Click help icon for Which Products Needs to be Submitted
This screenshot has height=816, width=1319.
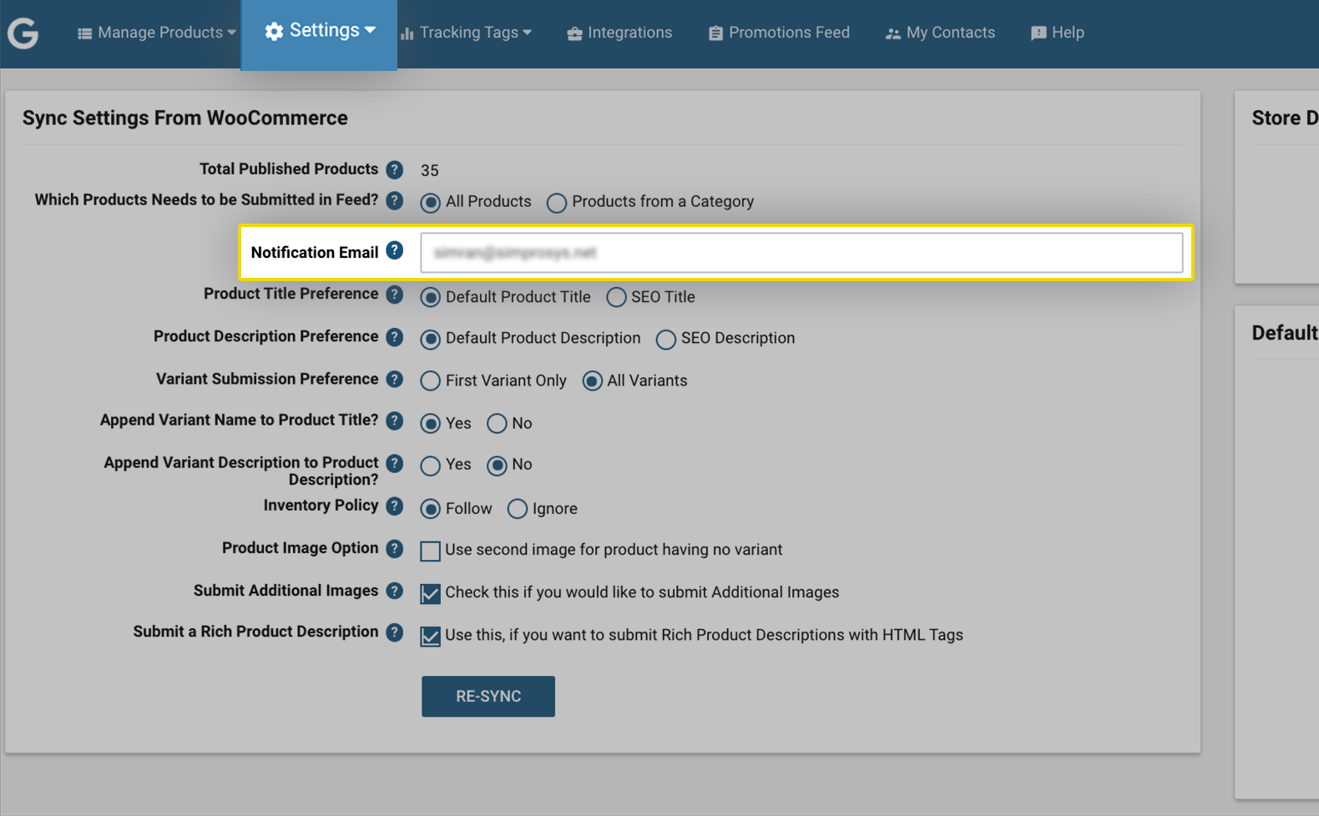pos(395,201)
